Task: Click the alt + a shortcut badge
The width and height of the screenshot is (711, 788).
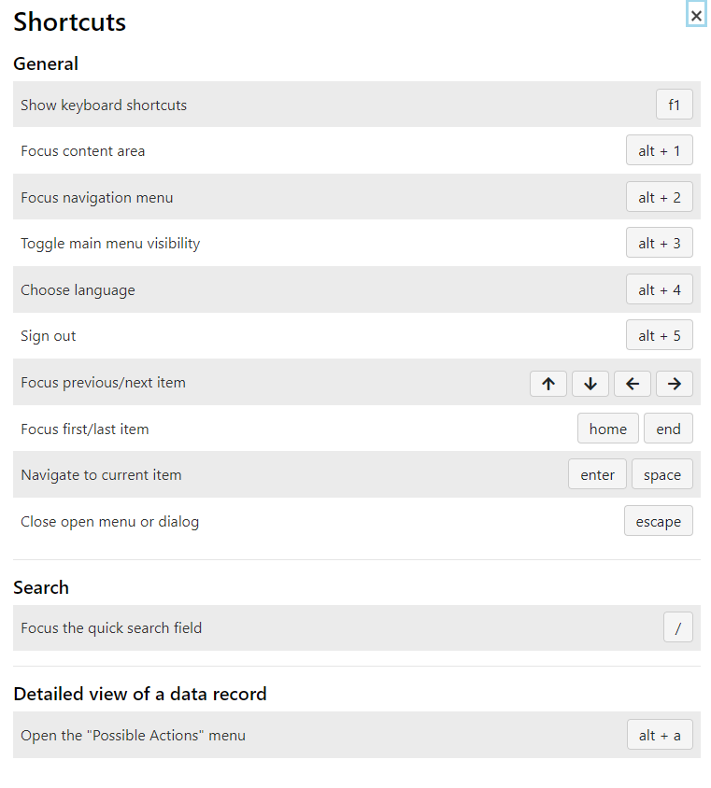Action: coord(660,736)
